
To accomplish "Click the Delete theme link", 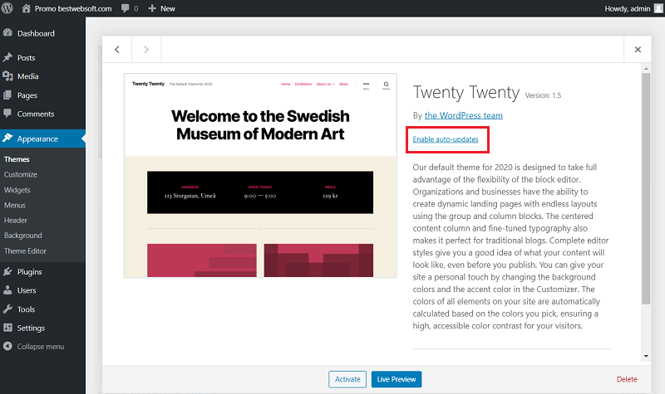I will [627, 379].
